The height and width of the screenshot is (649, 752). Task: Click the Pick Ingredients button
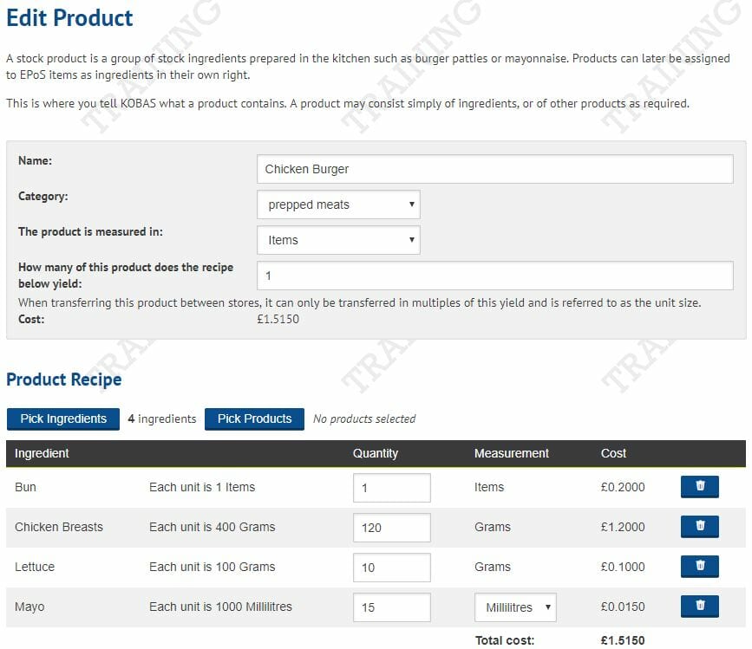tap(63, 419)
